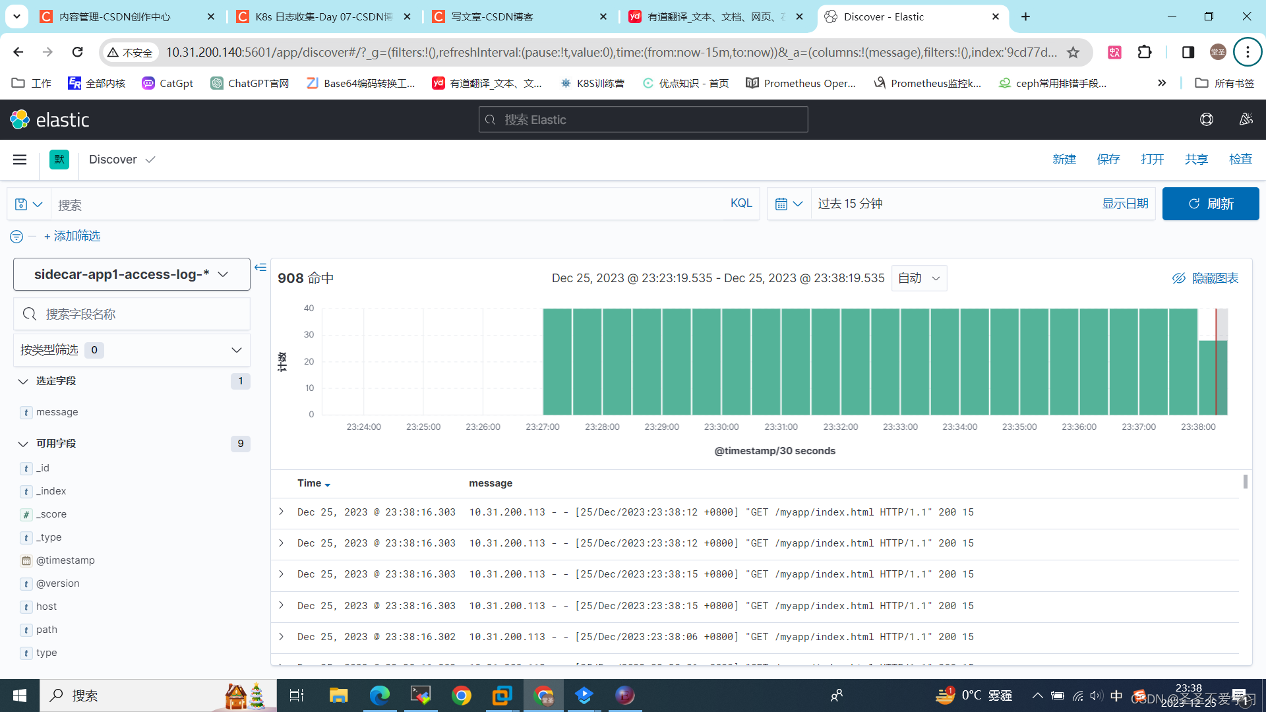Image resolution: width=1266 pixels, height=712 pixels.
Task: Launch Microsoft Edge from taskbar
Action: point(380,696)
